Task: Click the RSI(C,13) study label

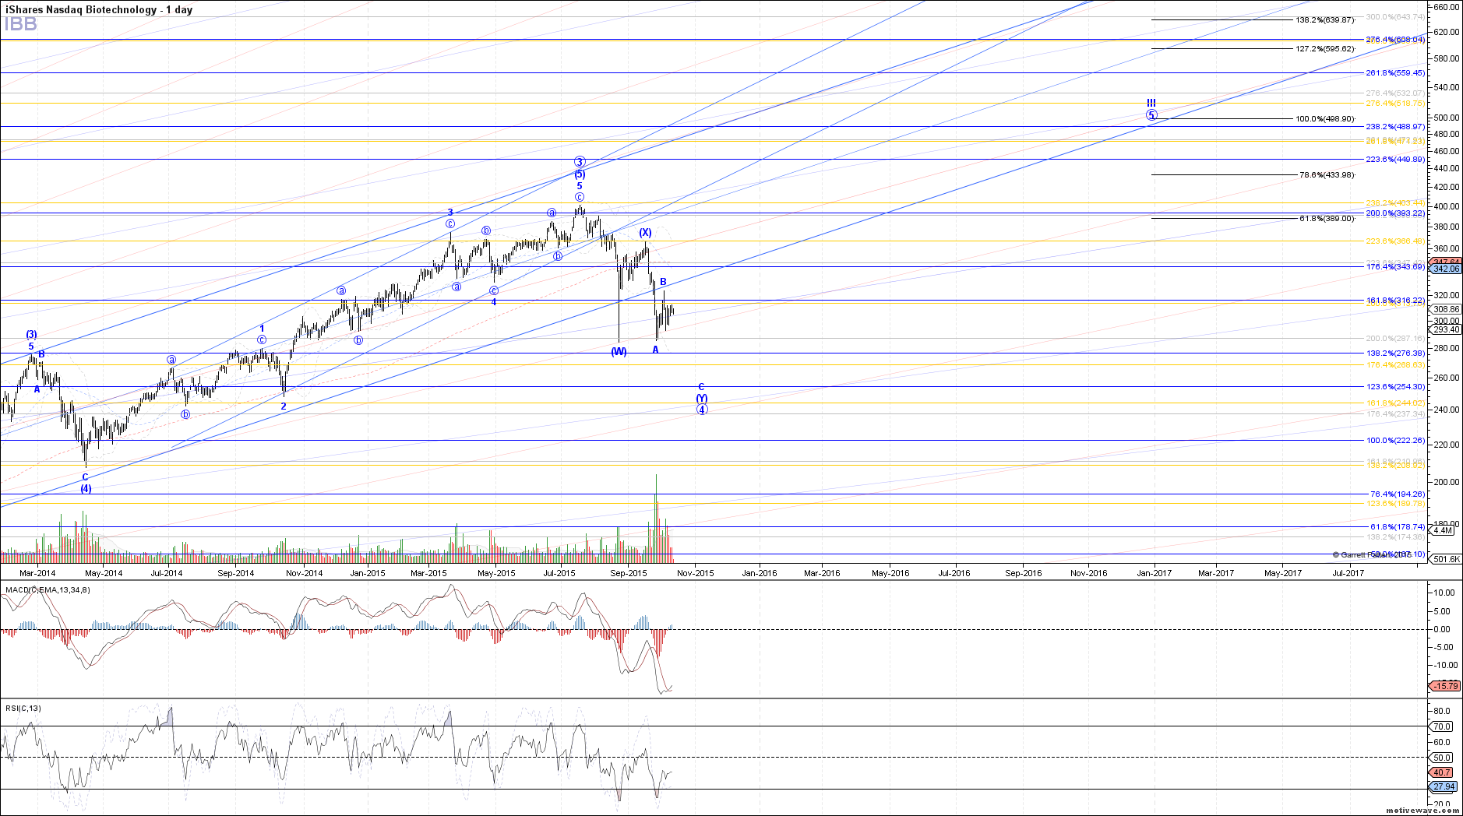Action: 23,708
